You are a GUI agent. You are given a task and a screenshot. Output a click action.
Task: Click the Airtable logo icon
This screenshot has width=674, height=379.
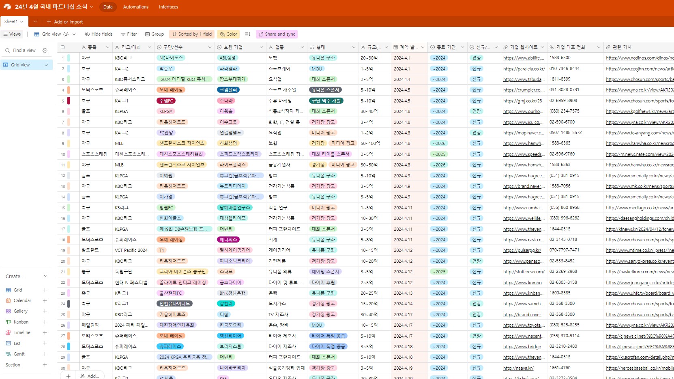click(7, 7)
